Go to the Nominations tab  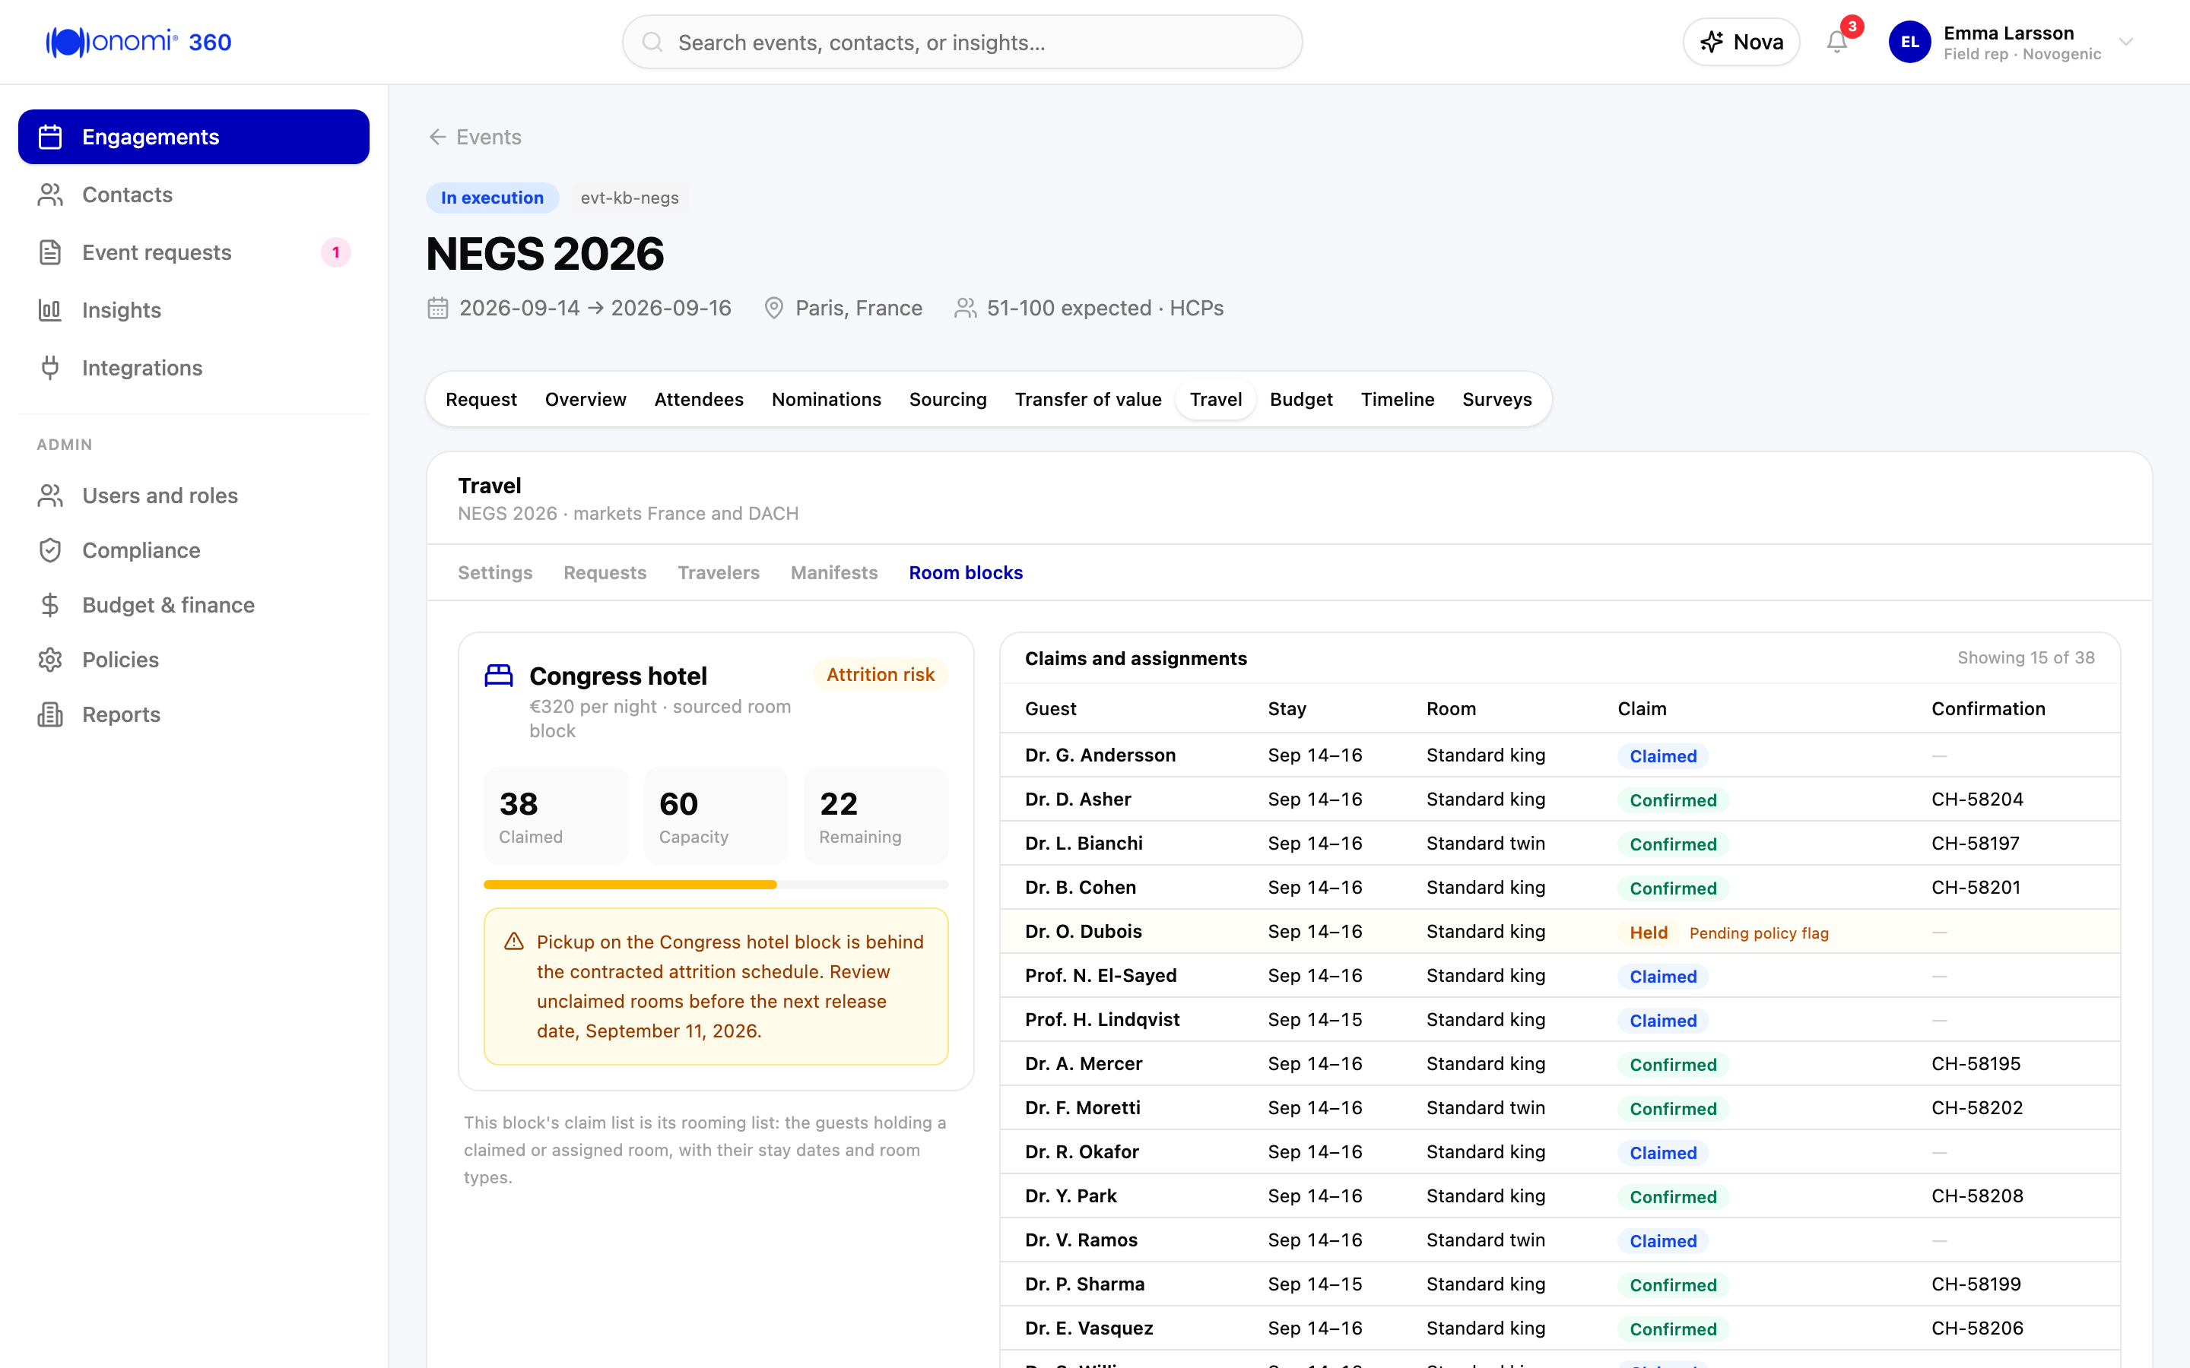827,399
